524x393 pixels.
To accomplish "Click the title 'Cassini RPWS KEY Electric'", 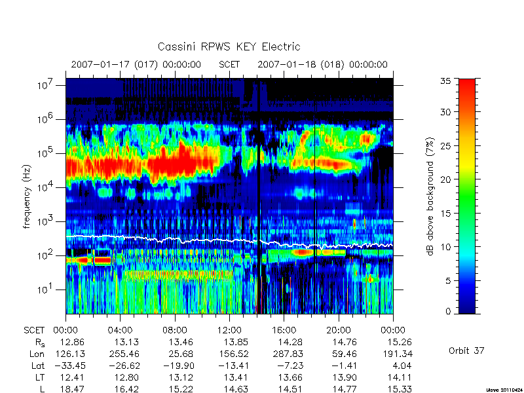I will [x=229, y=47].
